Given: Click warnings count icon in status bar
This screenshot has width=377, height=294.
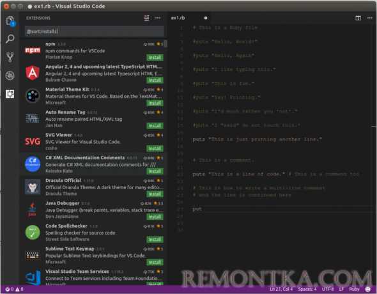Looking at the screenshot, I should click(20, 289).
